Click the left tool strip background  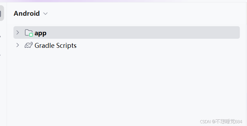point(3,87)
